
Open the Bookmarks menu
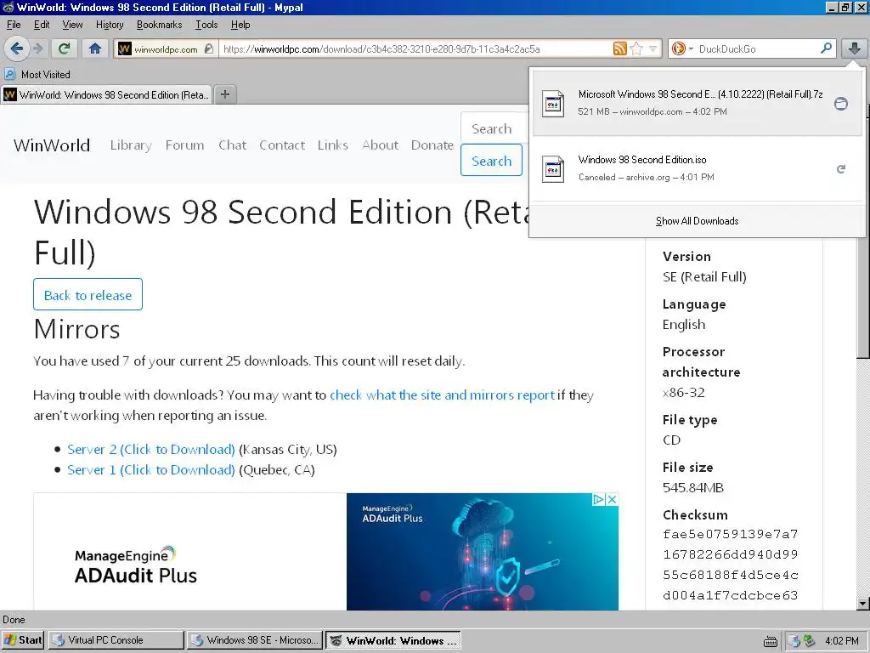[159, 25]
